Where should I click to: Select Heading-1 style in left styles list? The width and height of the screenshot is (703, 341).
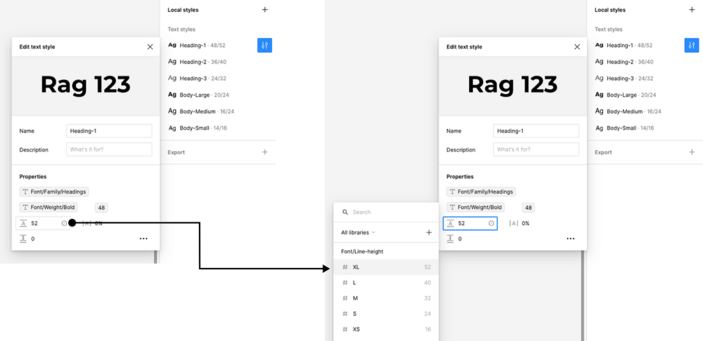coord(196,45)
